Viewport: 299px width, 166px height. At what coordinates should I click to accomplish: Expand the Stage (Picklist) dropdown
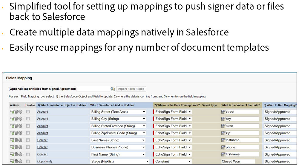119,162
